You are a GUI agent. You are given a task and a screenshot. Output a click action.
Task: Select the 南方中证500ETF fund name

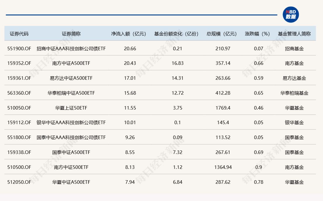pos(71,167)
